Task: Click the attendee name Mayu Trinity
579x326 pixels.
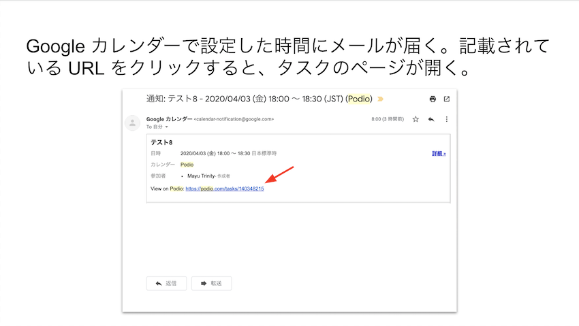Action: (x=201, y=176)
